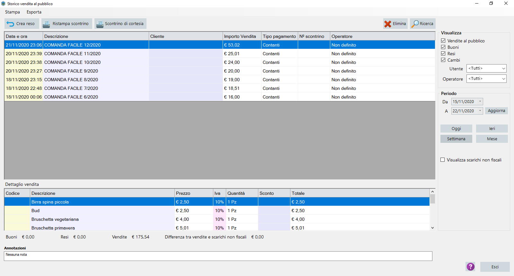The width and height of the screenshot is (514, 276).
Task: Toggle the Vendite al pubblico checkbox
Action: (443, 41)
